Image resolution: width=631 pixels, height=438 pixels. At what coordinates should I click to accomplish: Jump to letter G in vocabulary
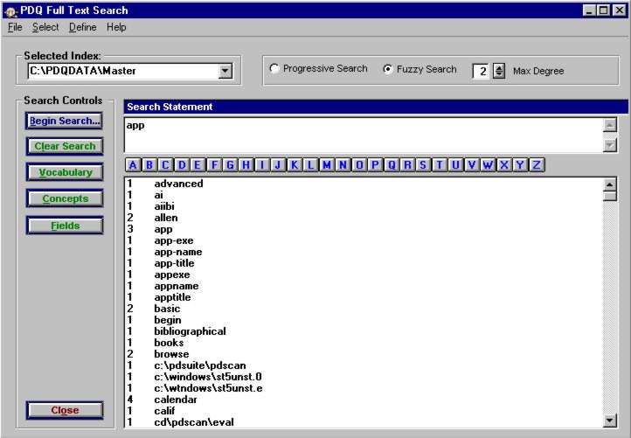[x=230, y=164]
